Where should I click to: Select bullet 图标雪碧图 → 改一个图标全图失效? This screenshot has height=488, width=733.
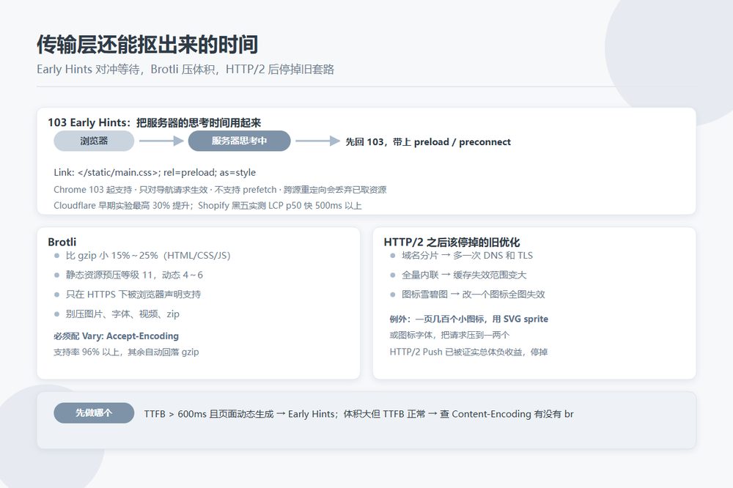473,295
